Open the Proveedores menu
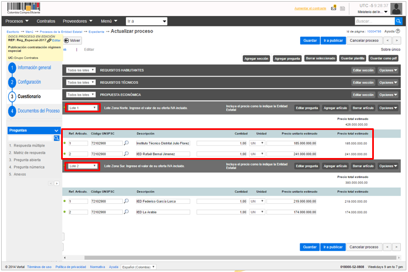The height and width of the screenshot is (272, 408). (x=78, y=21)
